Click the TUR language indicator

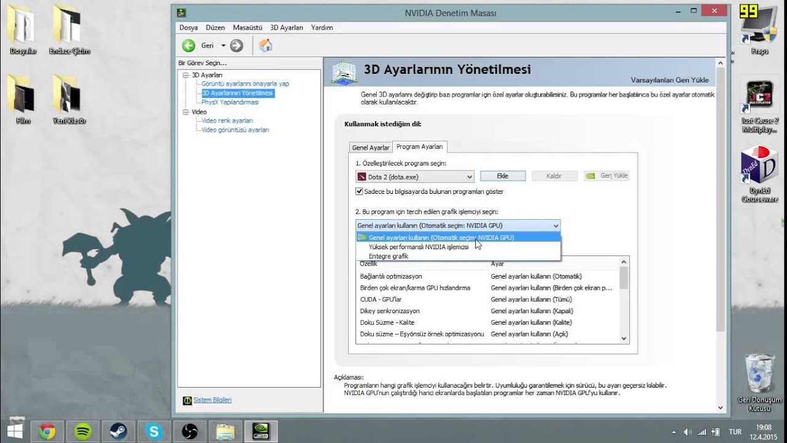[735, 432]
